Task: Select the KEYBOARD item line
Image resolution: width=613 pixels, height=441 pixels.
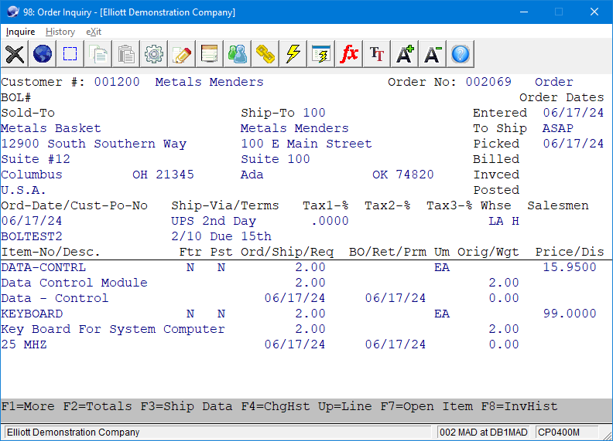Action: (x=306, y=314)
